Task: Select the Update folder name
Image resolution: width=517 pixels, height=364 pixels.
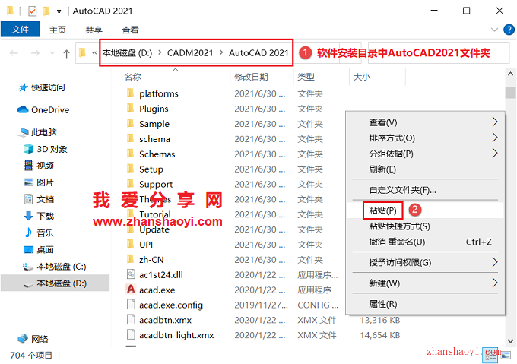Action: point(154,230)
